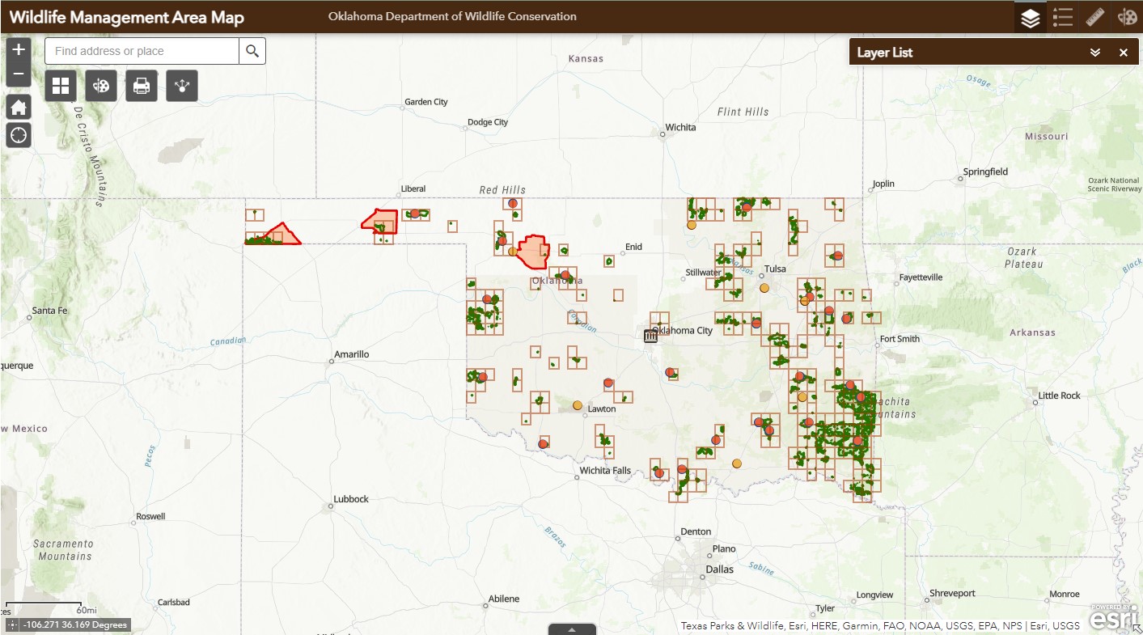
Task: Zoom out on the map
Action: [x=19, y=74]
